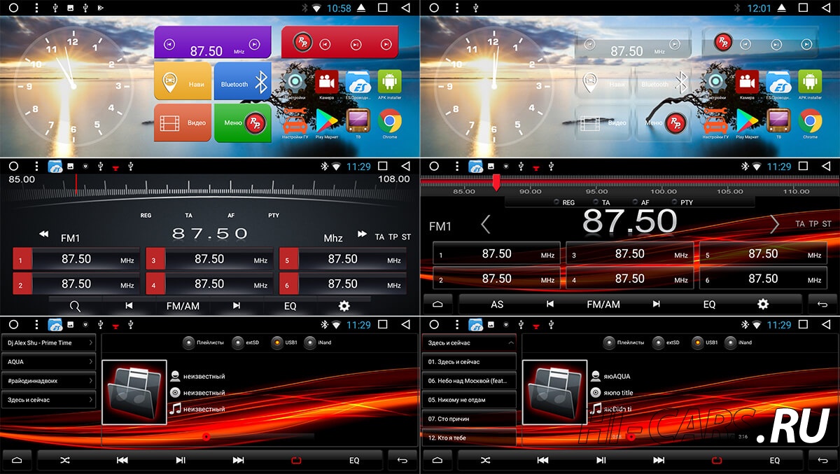840x474 pixels.
Task: Tap the home button in red radio screen
Action: 437,305
